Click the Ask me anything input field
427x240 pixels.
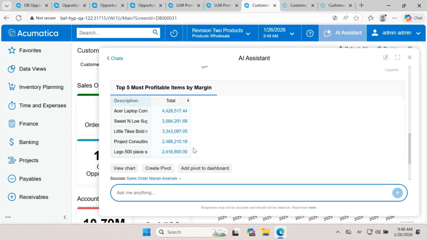coord(250,193)
